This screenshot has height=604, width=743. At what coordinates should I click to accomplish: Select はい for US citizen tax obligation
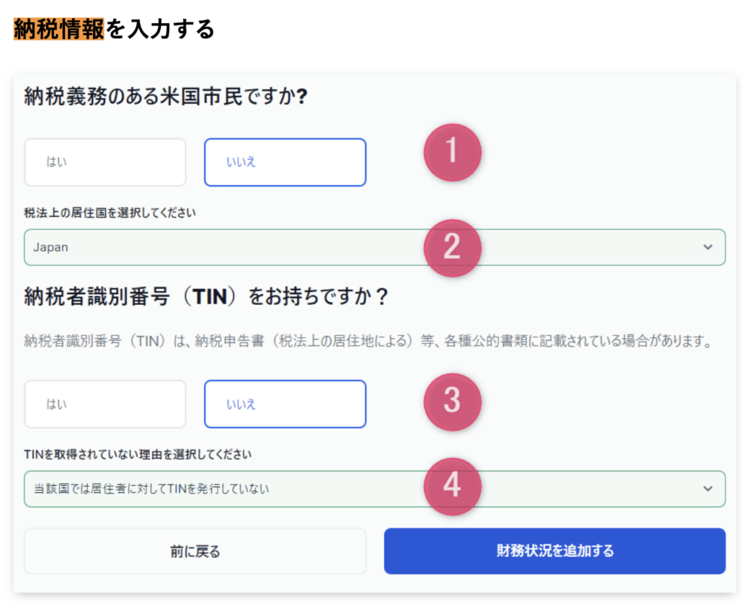105,162
